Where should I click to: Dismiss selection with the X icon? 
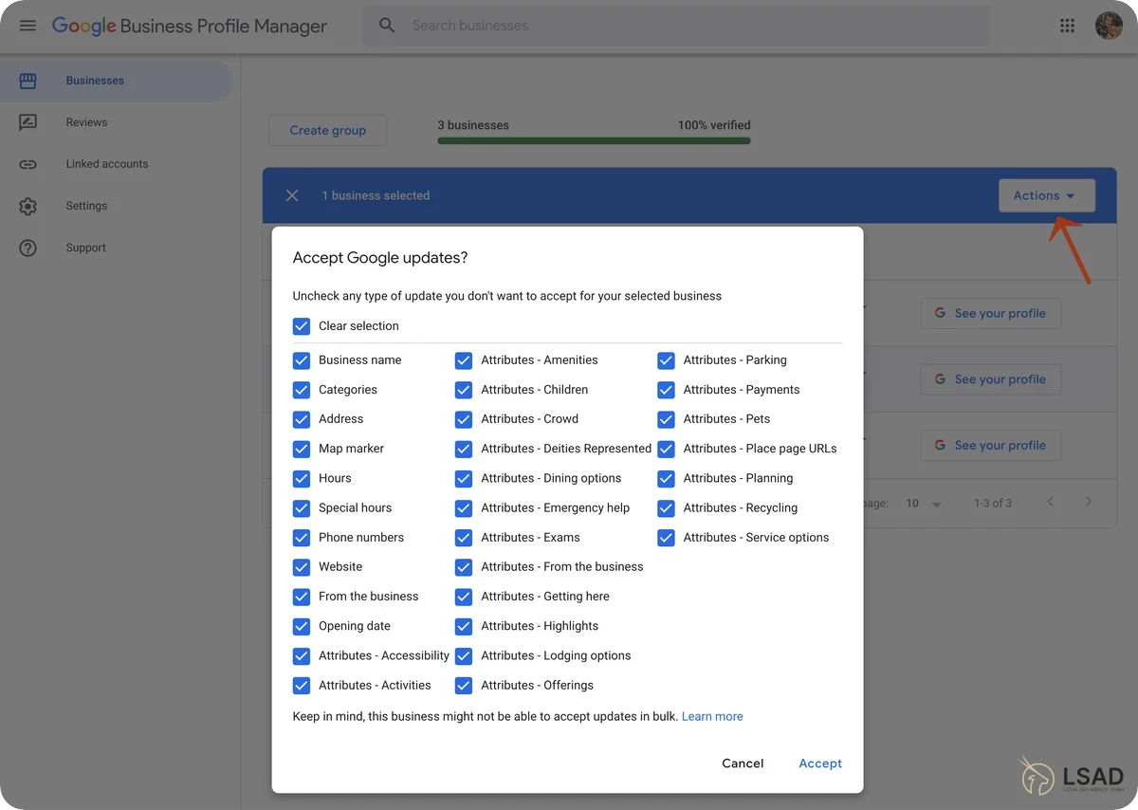pos(292,195)
